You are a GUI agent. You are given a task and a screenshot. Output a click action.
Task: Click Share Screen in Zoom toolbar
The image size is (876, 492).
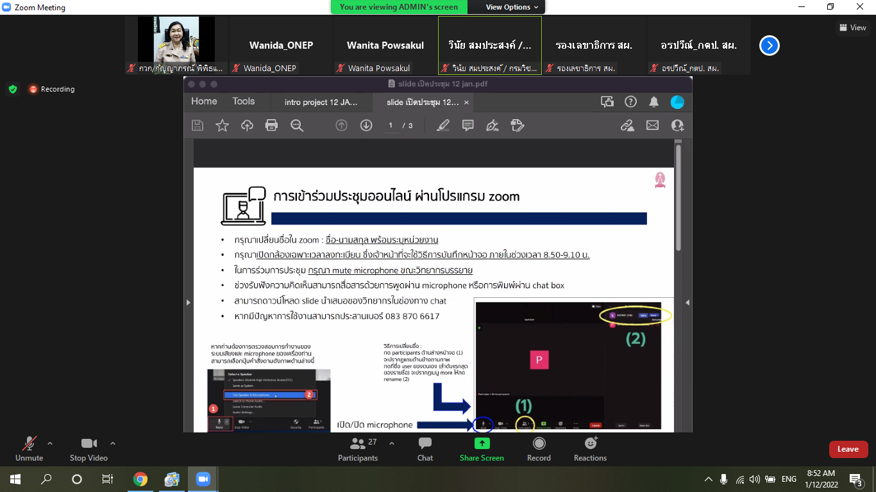point(482,449)
